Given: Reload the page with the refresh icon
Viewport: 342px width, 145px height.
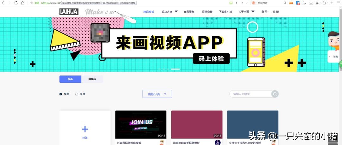Looking at the screenshot, I should [x=16, y=3].
